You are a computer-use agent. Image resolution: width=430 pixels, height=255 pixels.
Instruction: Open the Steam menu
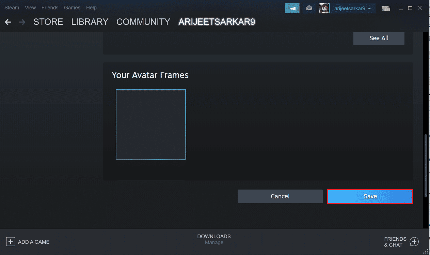click(12, 7)
